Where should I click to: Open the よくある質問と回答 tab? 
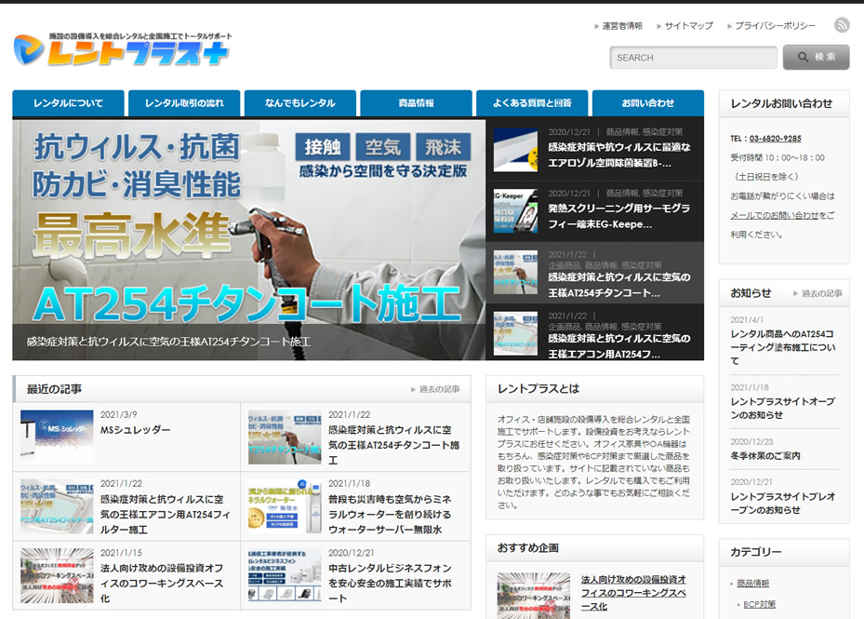532,103
